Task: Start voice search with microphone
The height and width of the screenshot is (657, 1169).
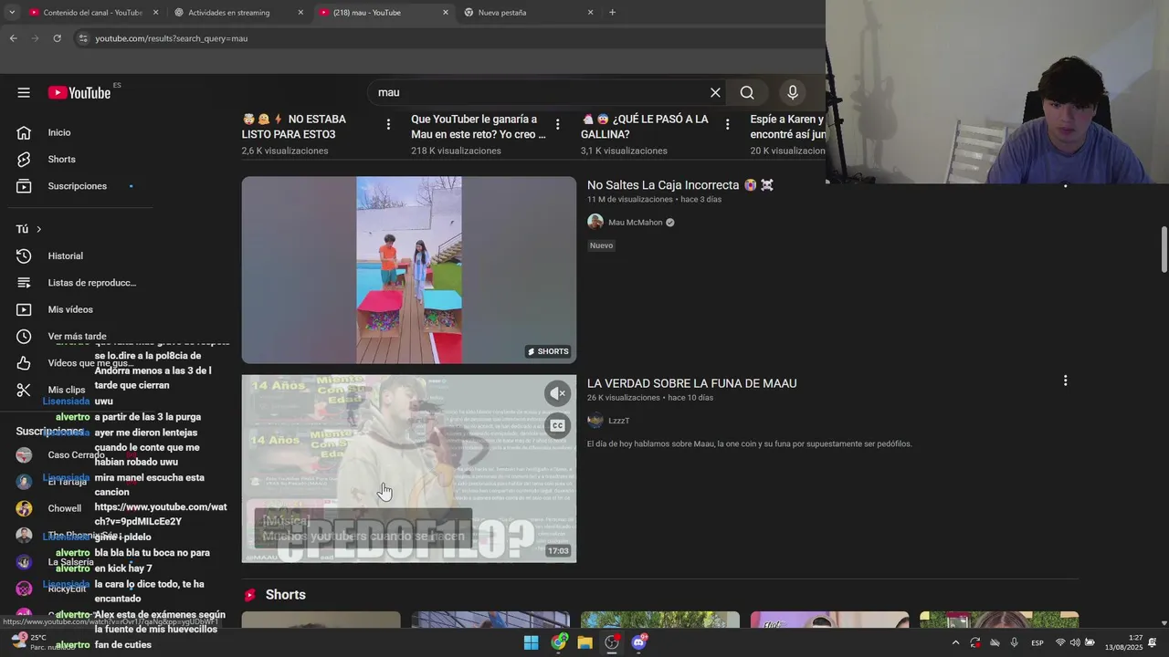Action: (x=793, y=92)
